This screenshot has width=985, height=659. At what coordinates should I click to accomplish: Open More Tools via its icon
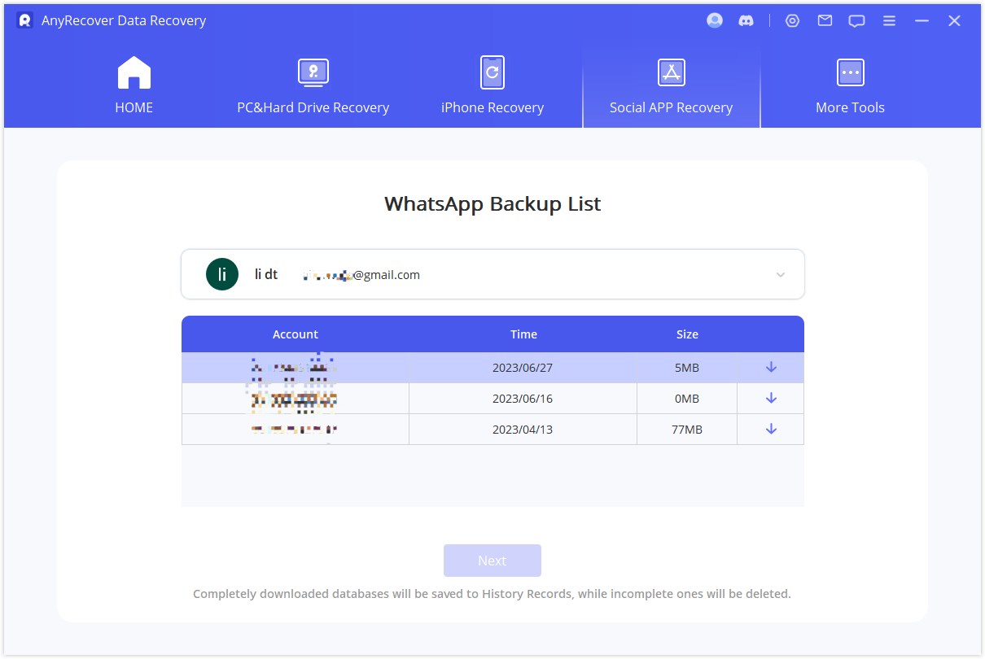tap(850, 72)
